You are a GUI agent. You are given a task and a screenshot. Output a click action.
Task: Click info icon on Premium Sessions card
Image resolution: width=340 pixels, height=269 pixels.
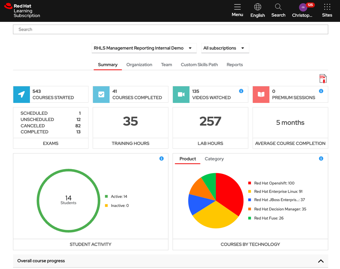tap(321, 91)
